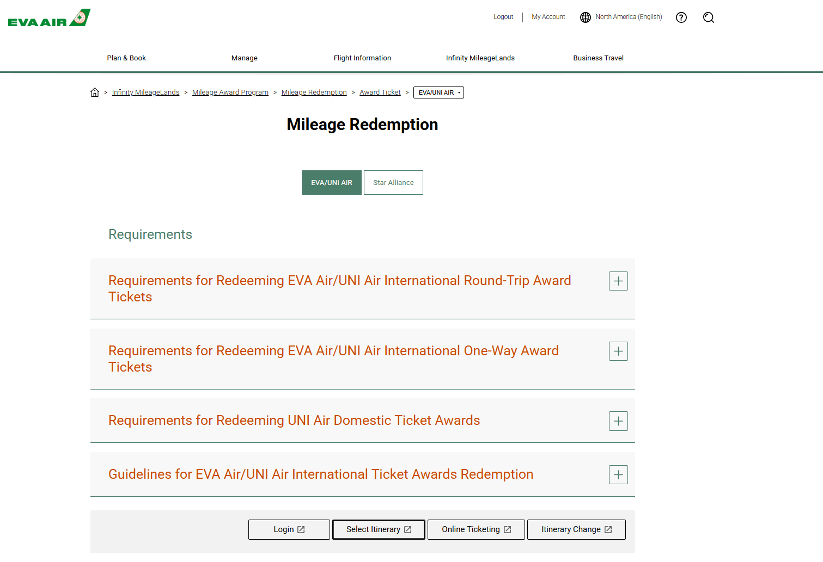The image size is (823, 562).
Task: Click the Itinerary Change button
Action: 576,530
